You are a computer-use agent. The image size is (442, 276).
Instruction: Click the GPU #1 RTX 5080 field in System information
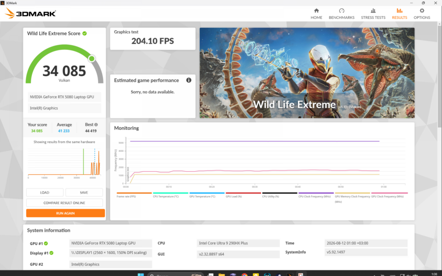(110, 243)
